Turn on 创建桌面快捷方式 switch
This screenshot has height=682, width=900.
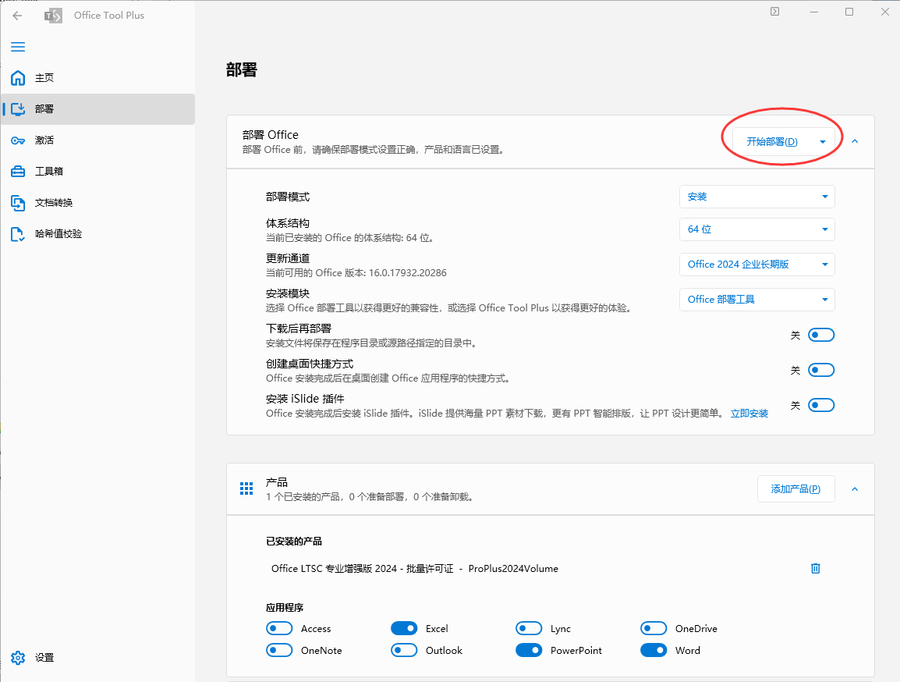click(821, 370)
